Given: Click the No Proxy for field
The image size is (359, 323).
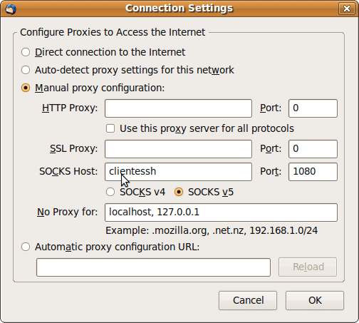Looking at the screenshot, I should [221, 212].
